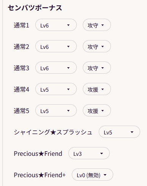Open the Precious★Friend Lv3 dropdown

point(89,153)
